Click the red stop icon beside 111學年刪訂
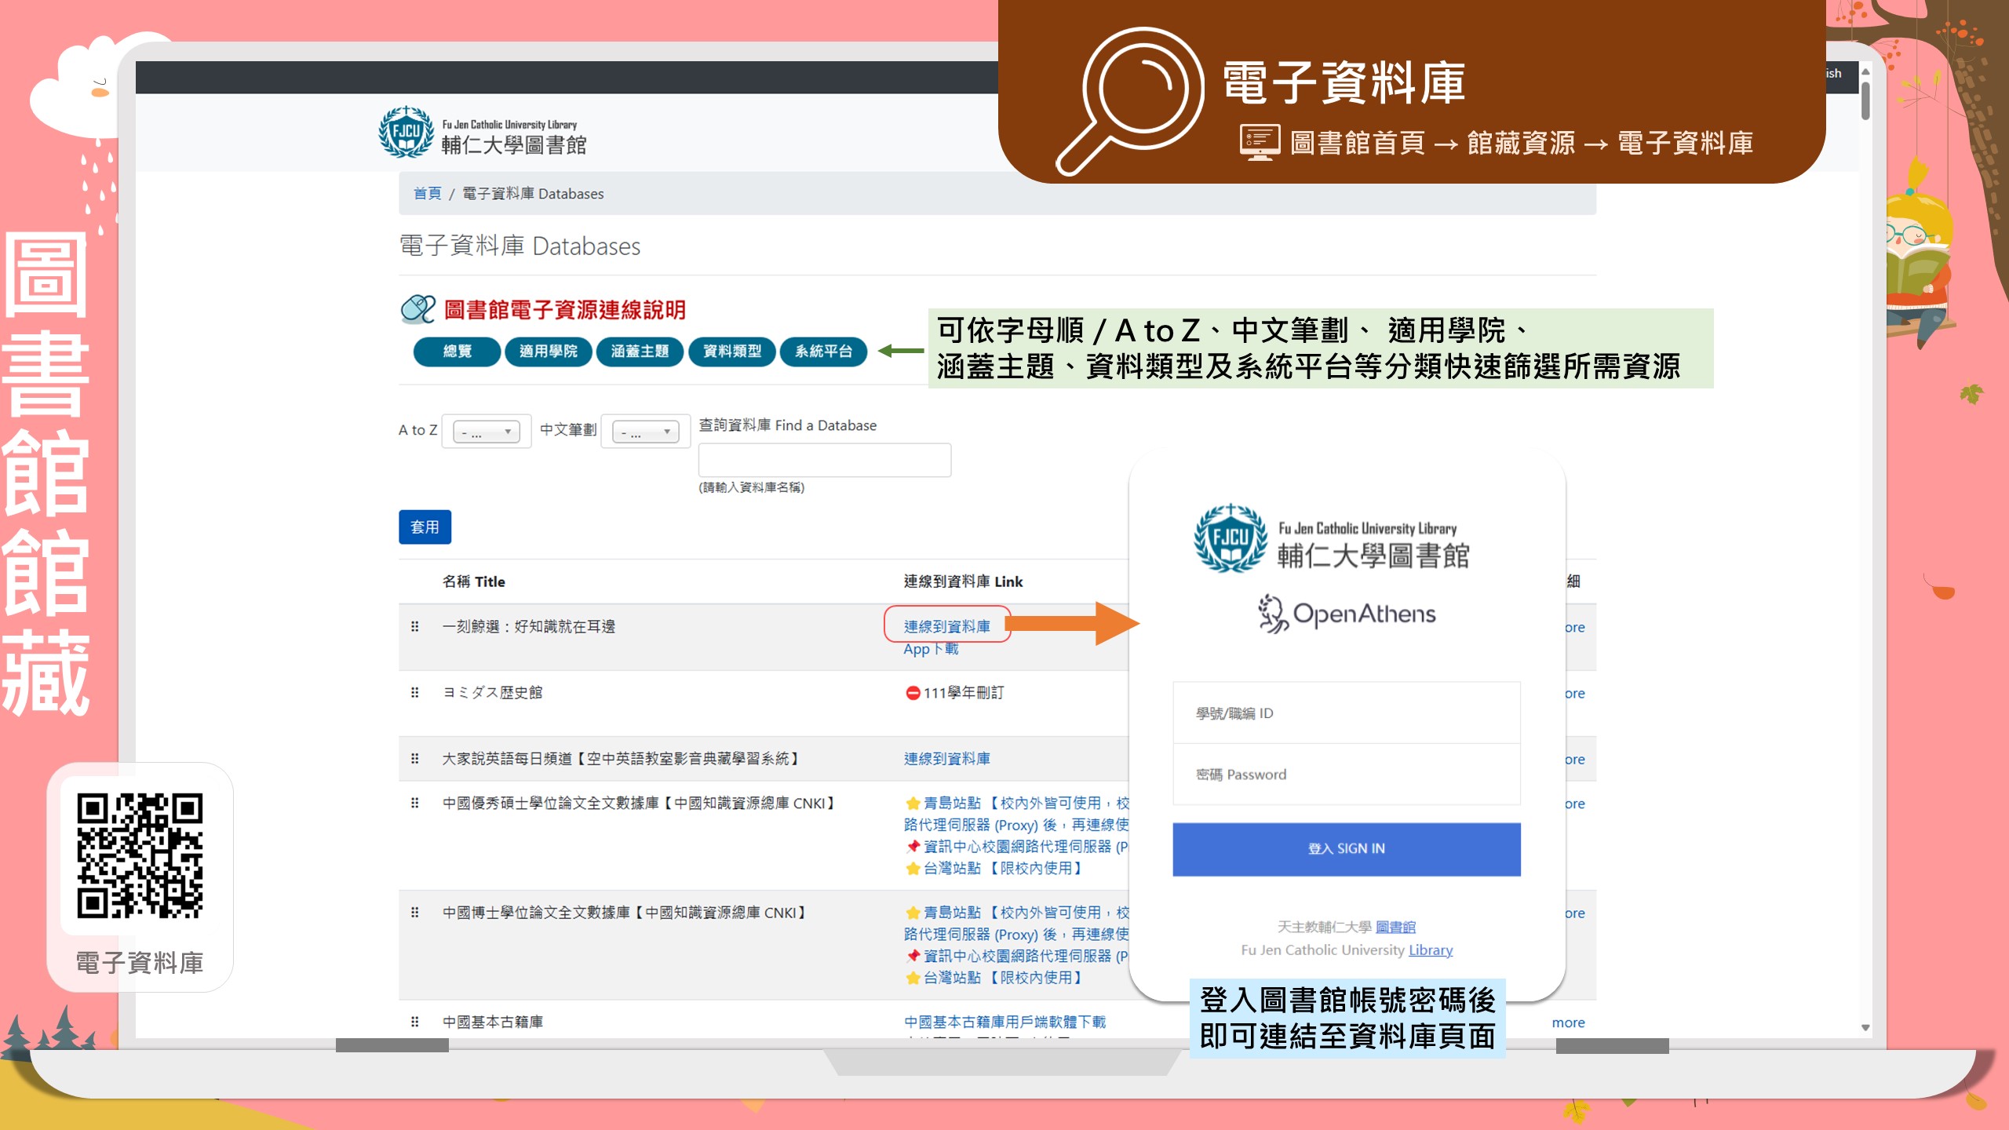The height and width of the screenshot is (1130, 2009). tap(913, 693)
